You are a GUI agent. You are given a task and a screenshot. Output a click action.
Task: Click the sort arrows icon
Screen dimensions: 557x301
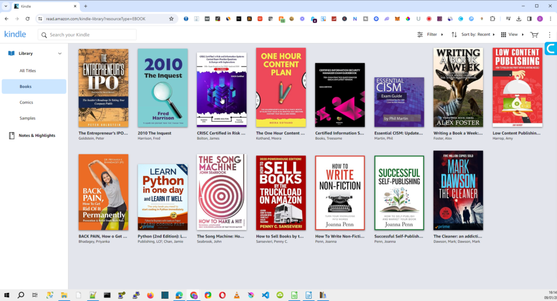tap(454, 34)
